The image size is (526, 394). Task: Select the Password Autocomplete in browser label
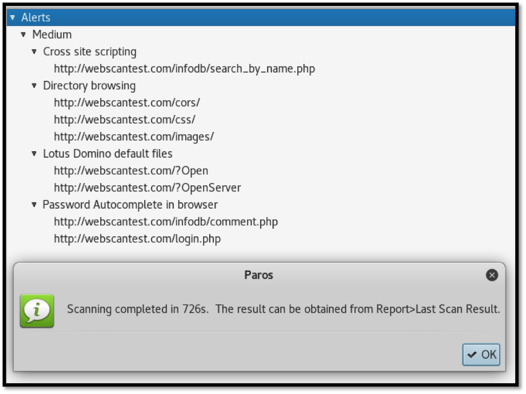coord(130,205)
